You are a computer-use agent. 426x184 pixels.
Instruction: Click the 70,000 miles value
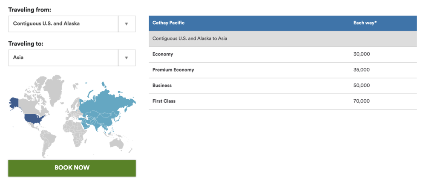pos(361,101)
